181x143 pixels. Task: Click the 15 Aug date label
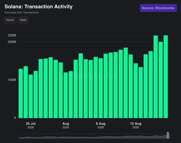point(136,124)
